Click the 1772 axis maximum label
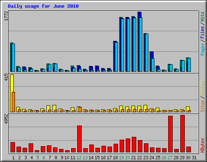Viewport: 207px width, 162px height. pos(6,16)
